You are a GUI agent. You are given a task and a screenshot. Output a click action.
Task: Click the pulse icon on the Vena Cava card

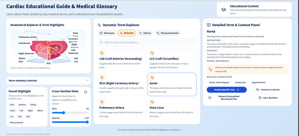click(152, 102)
